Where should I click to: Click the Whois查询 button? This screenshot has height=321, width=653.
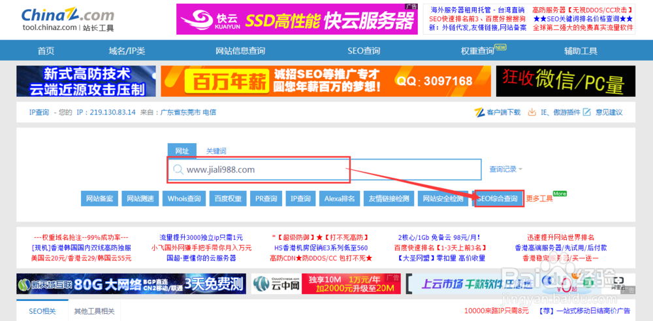tap(184, 199)
